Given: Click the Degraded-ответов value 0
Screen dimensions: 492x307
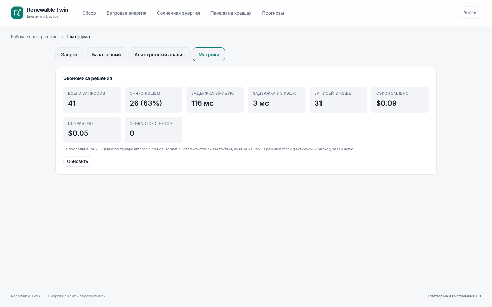Looking at the screenshot, I should coord(132,133).
